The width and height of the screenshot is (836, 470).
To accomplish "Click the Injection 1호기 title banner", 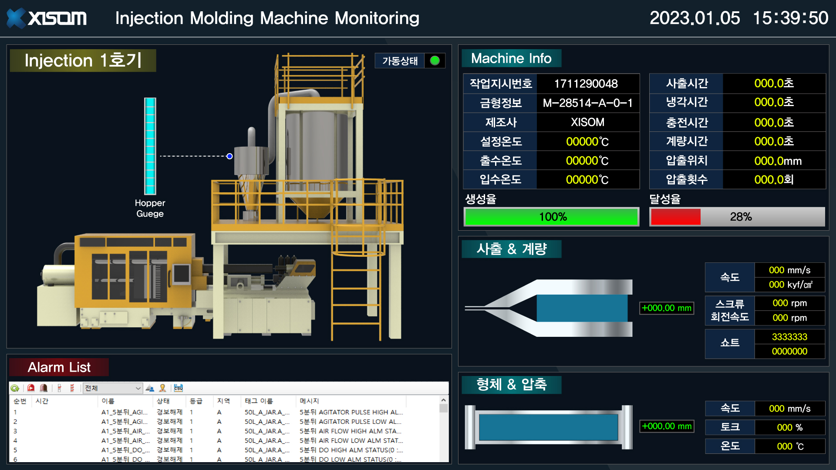I will coord(83,61).
